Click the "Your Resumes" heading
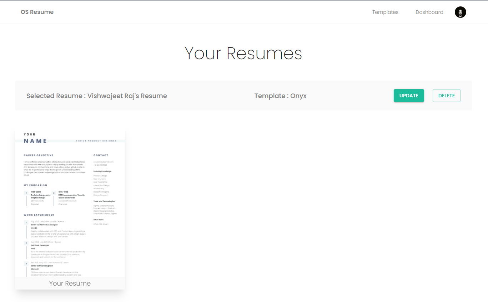This screenshot has height=302, width=488. pyautogui.click(x=243, y=53)
